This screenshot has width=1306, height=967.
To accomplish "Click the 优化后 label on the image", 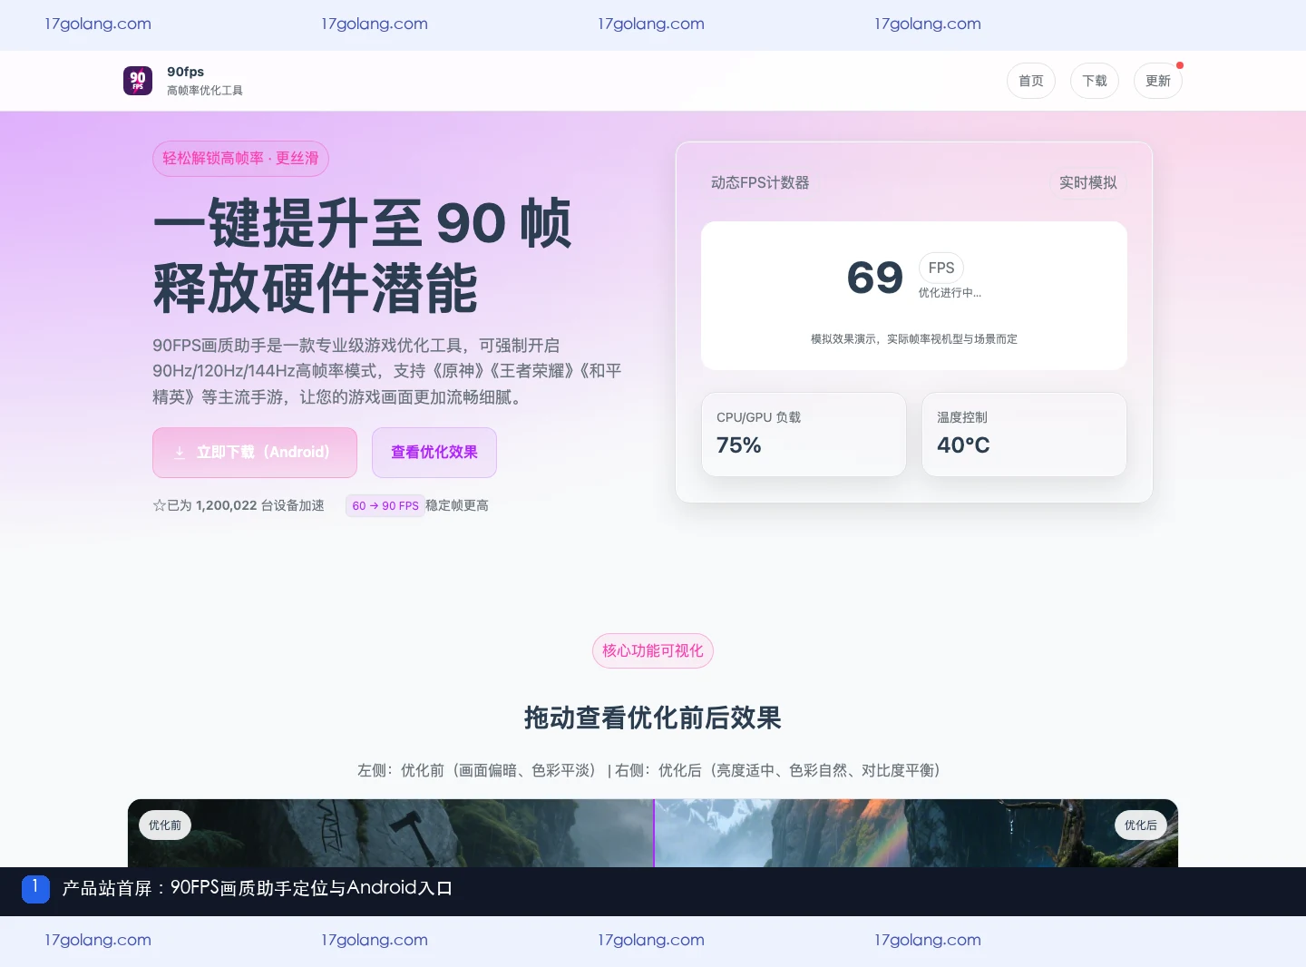I will pos(1141,825).
